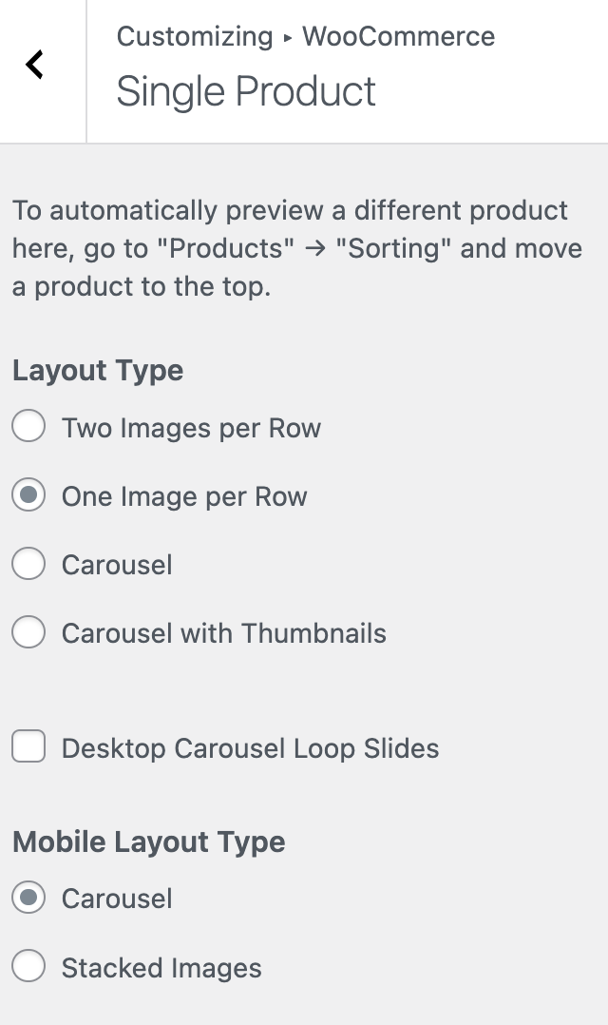Screen dimensions: 608x1025
Task: Click the "Carousel with Thumbnails" label text
Action: [x=223, y=633]
